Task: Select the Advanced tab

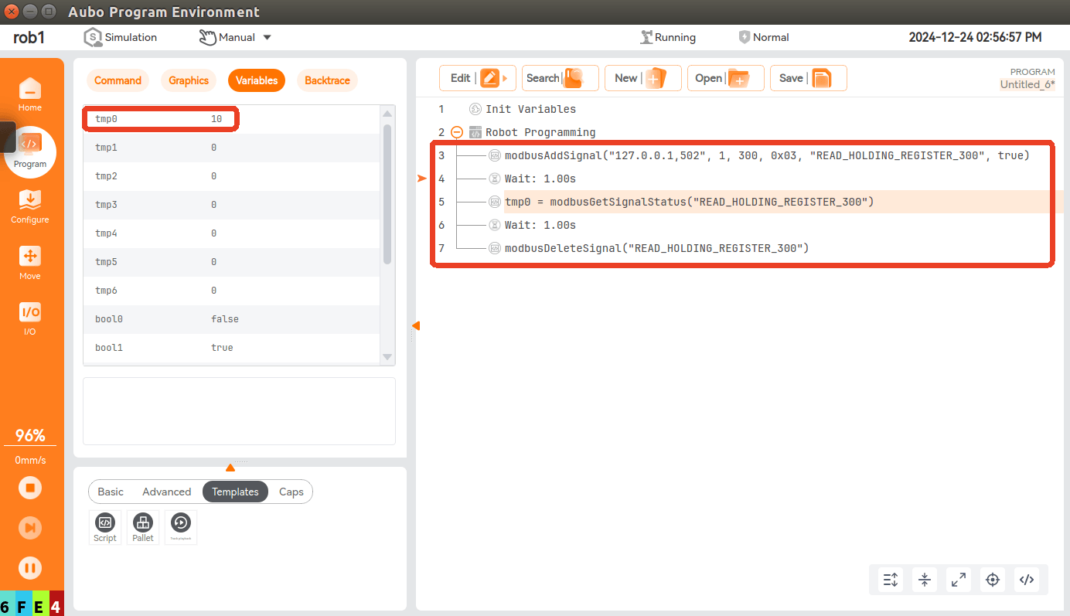Action: tap(166, 492)
